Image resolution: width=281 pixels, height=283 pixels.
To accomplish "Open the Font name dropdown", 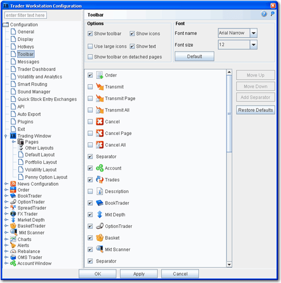I will 253,33.
